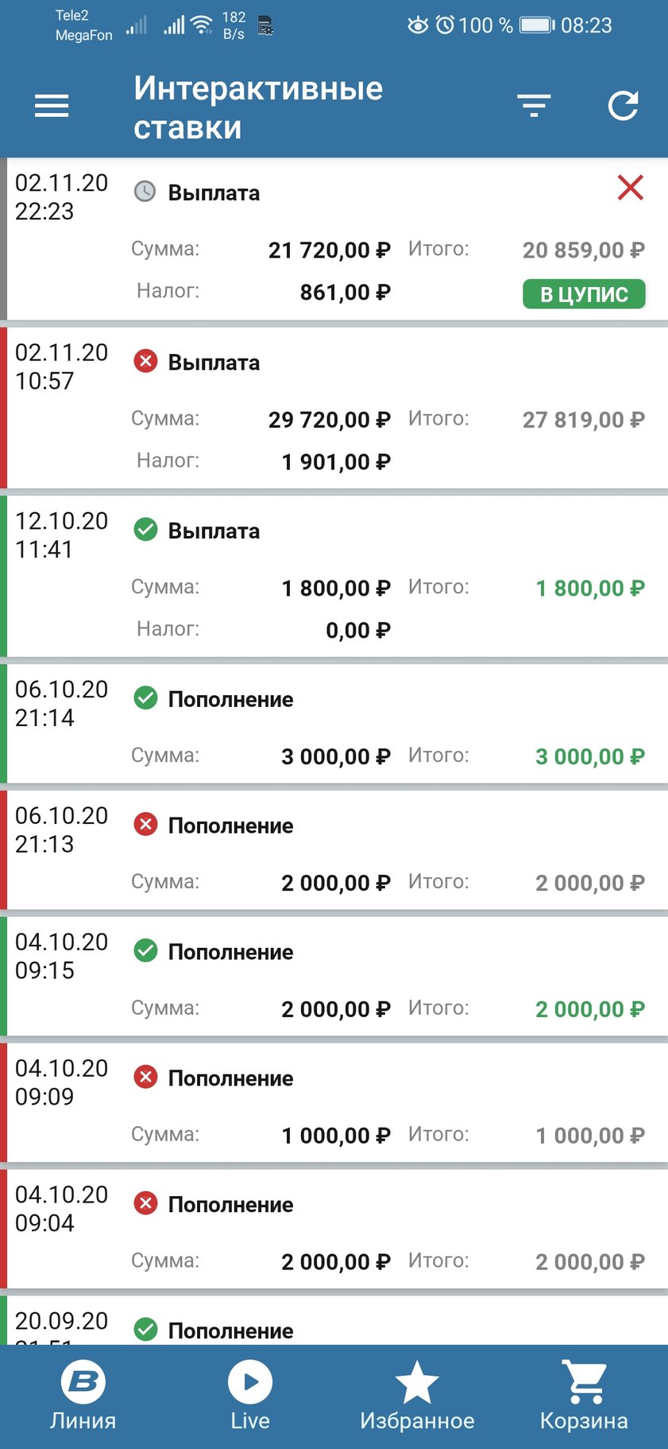Tap the success icon on 20.09.20 deposit

pos(145,1329)
